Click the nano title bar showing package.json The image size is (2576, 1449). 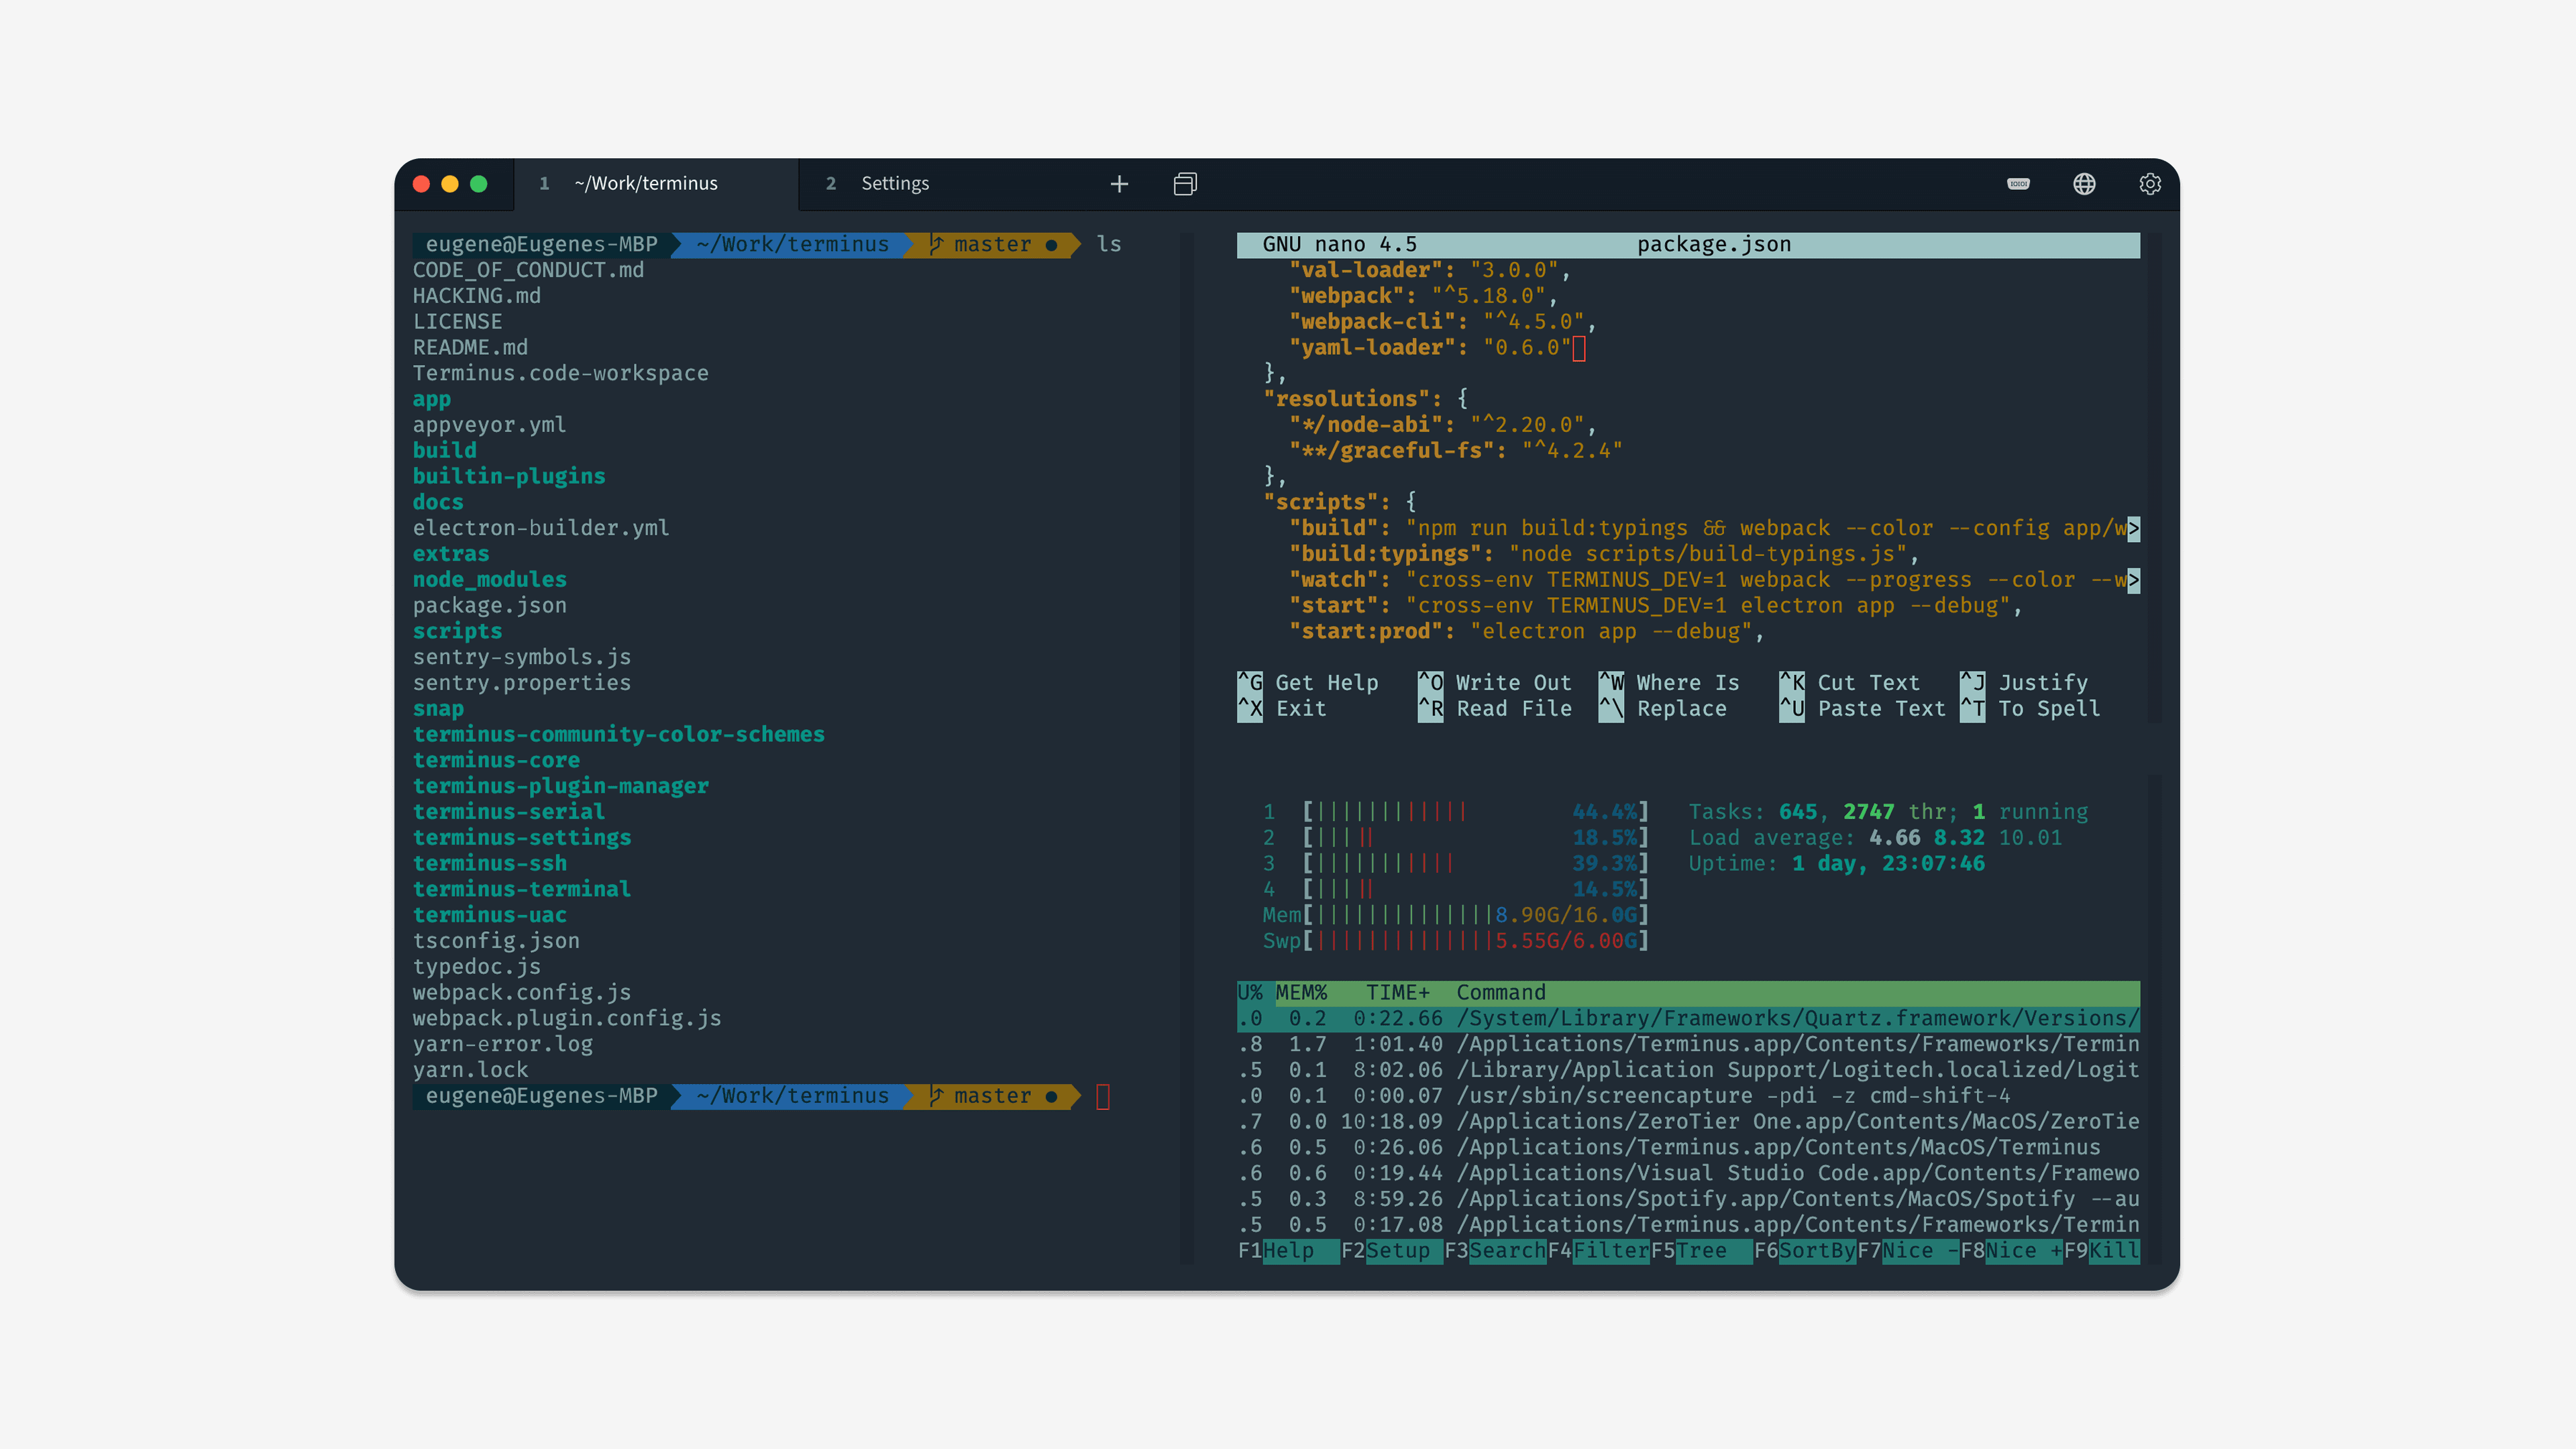pos(1688,245)
